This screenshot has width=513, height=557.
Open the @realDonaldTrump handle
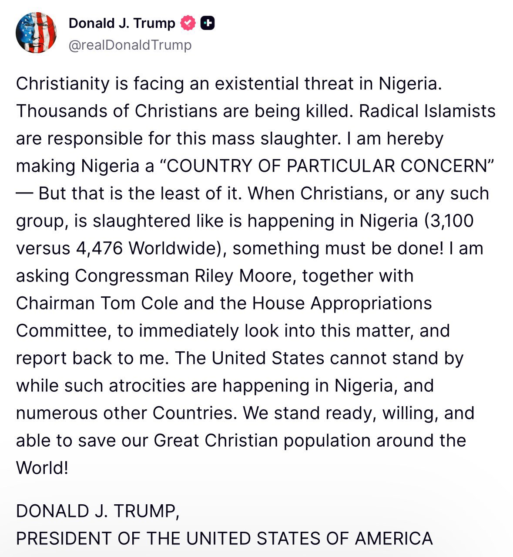(130, 45)
